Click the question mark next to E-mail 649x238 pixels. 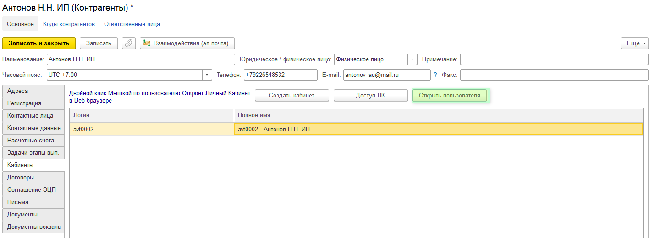[x=435, y=75]
